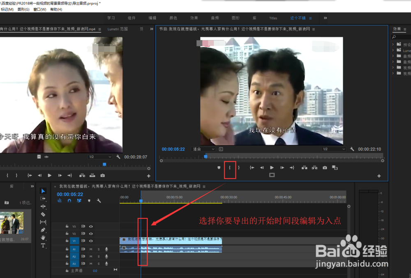Select the Track Select Forward tool
This screenshot has height=278, width=411.
tap(43, 199)
